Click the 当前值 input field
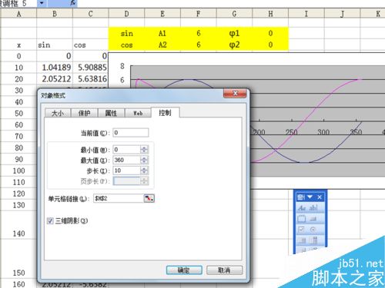385x288 pixels. tap(131, 133)
